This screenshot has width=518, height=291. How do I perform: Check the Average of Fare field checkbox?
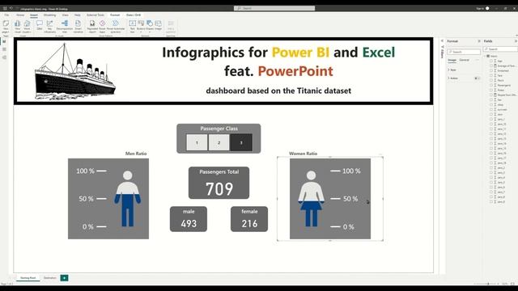491,66
